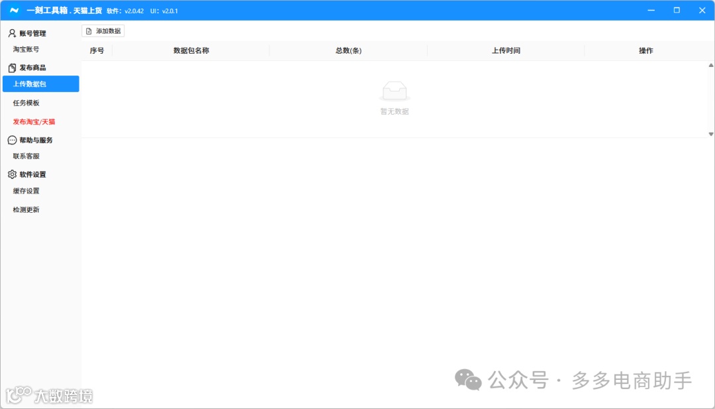Click the 总数(条) column header
The height and width of the screenshot is (409, 715).
click(x=348, y=50)
